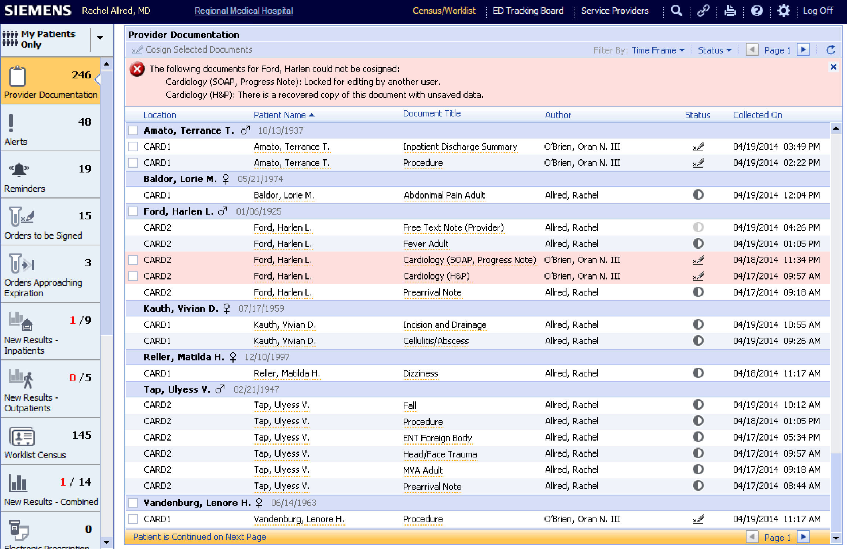This screenshot has height=549, width=847.
Task: Dismiss the cosign error message
Action: click(833, 67)
